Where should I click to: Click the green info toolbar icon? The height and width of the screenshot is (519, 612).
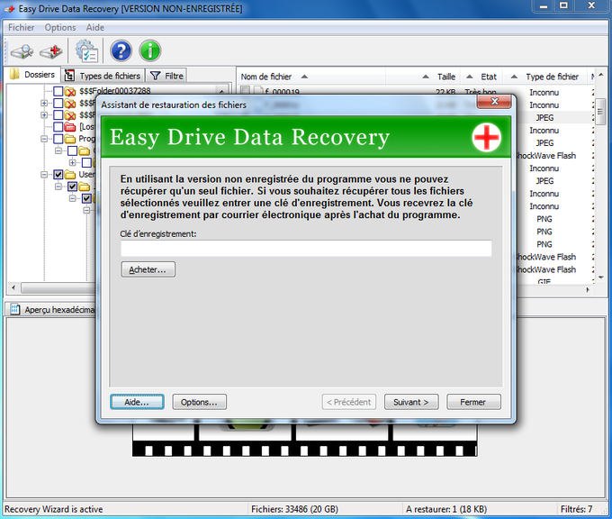point(150,50)
